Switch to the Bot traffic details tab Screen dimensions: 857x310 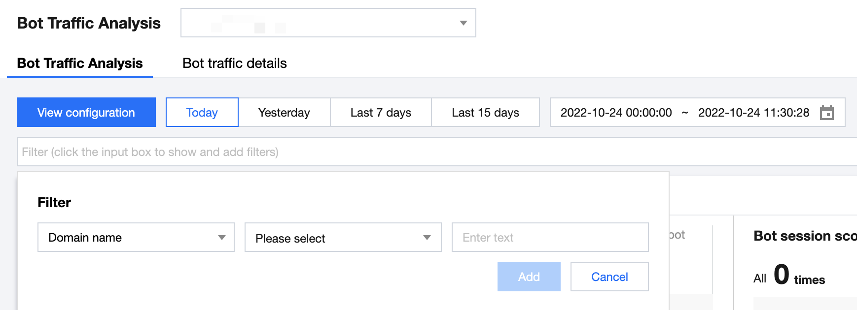(234, 63)
